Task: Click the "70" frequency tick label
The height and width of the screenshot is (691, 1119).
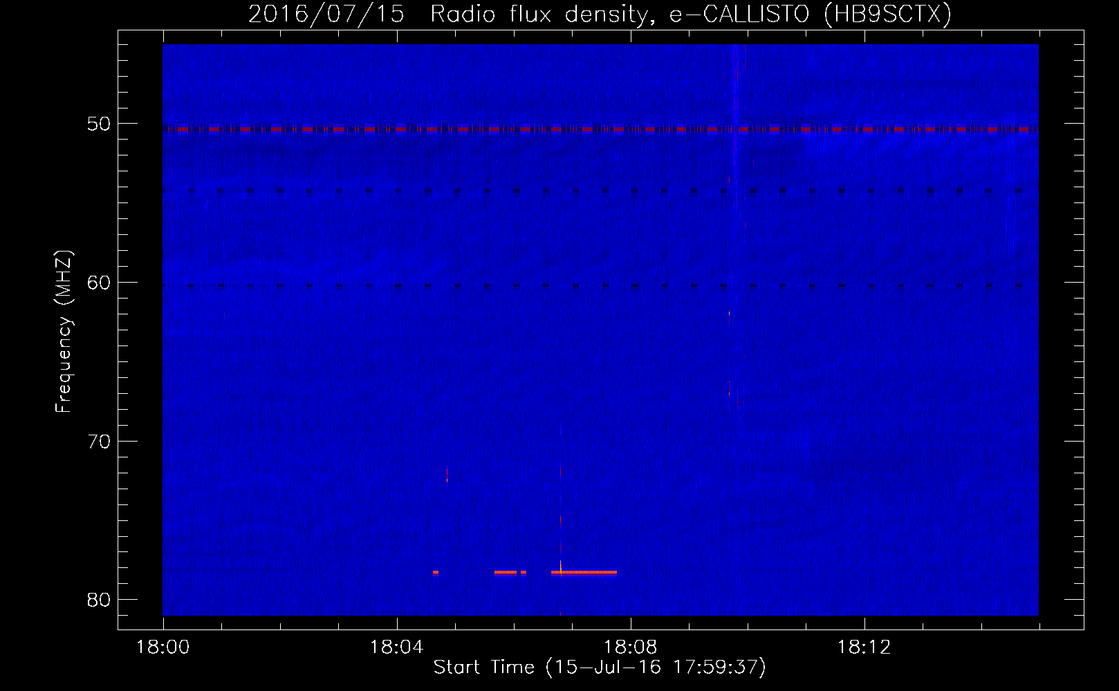Action: click(99, 442)
